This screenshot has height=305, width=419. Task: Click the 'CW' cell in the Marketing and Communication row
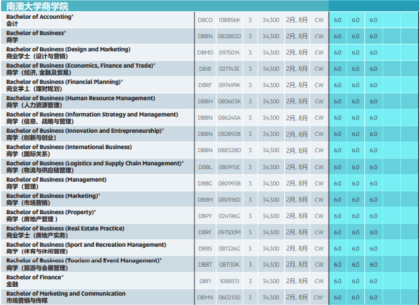tap(319, 297)
